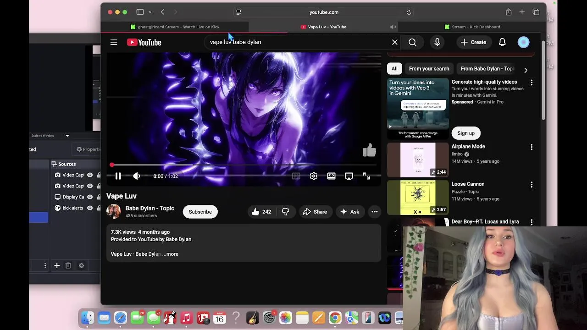Click the Share button
The image size is (587, 330).
point(315,212)
